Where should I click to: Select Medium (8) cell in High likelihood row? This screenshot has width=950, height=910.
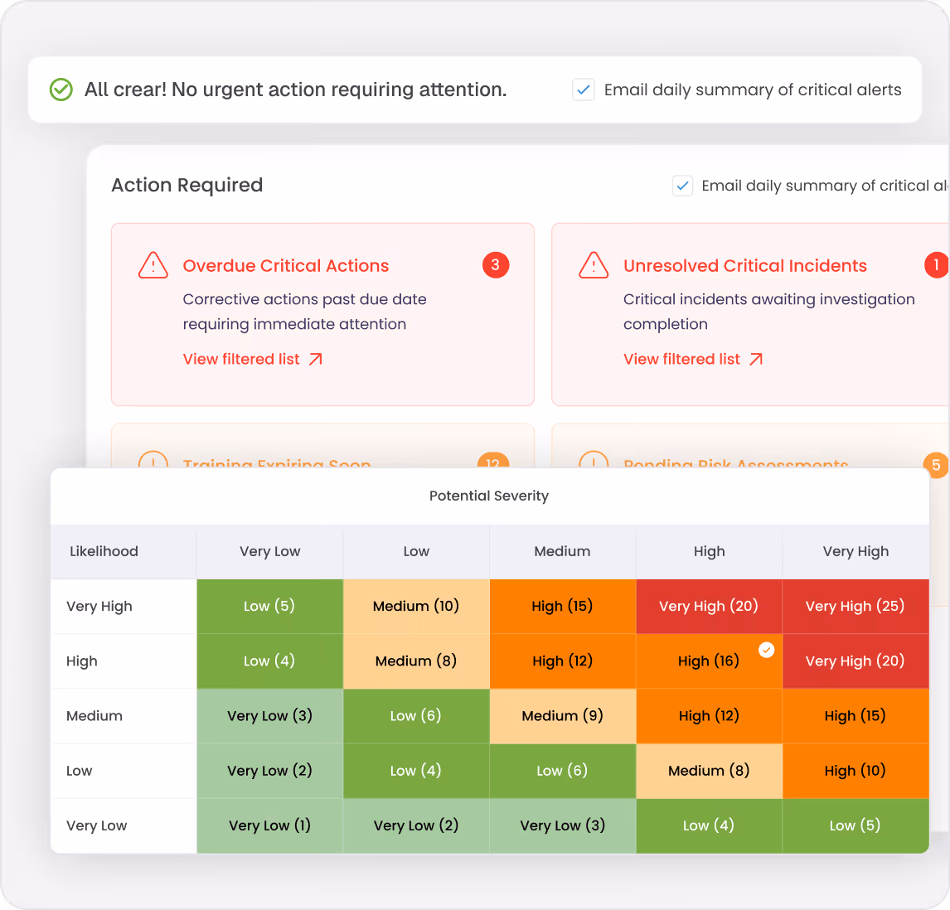pos(416,661)
